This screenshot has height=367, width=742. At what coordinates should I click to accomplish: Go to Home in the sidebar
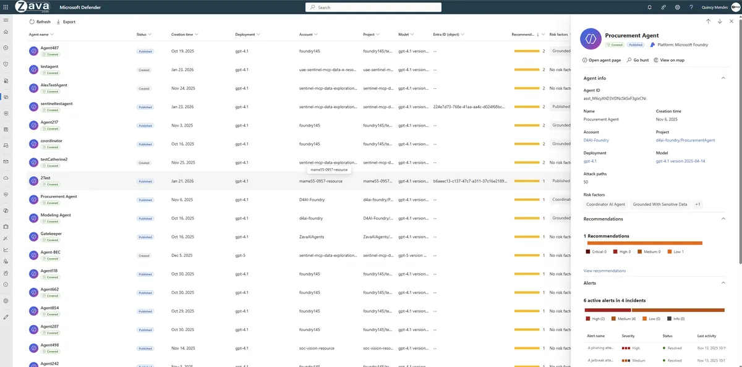pos(6,32)
